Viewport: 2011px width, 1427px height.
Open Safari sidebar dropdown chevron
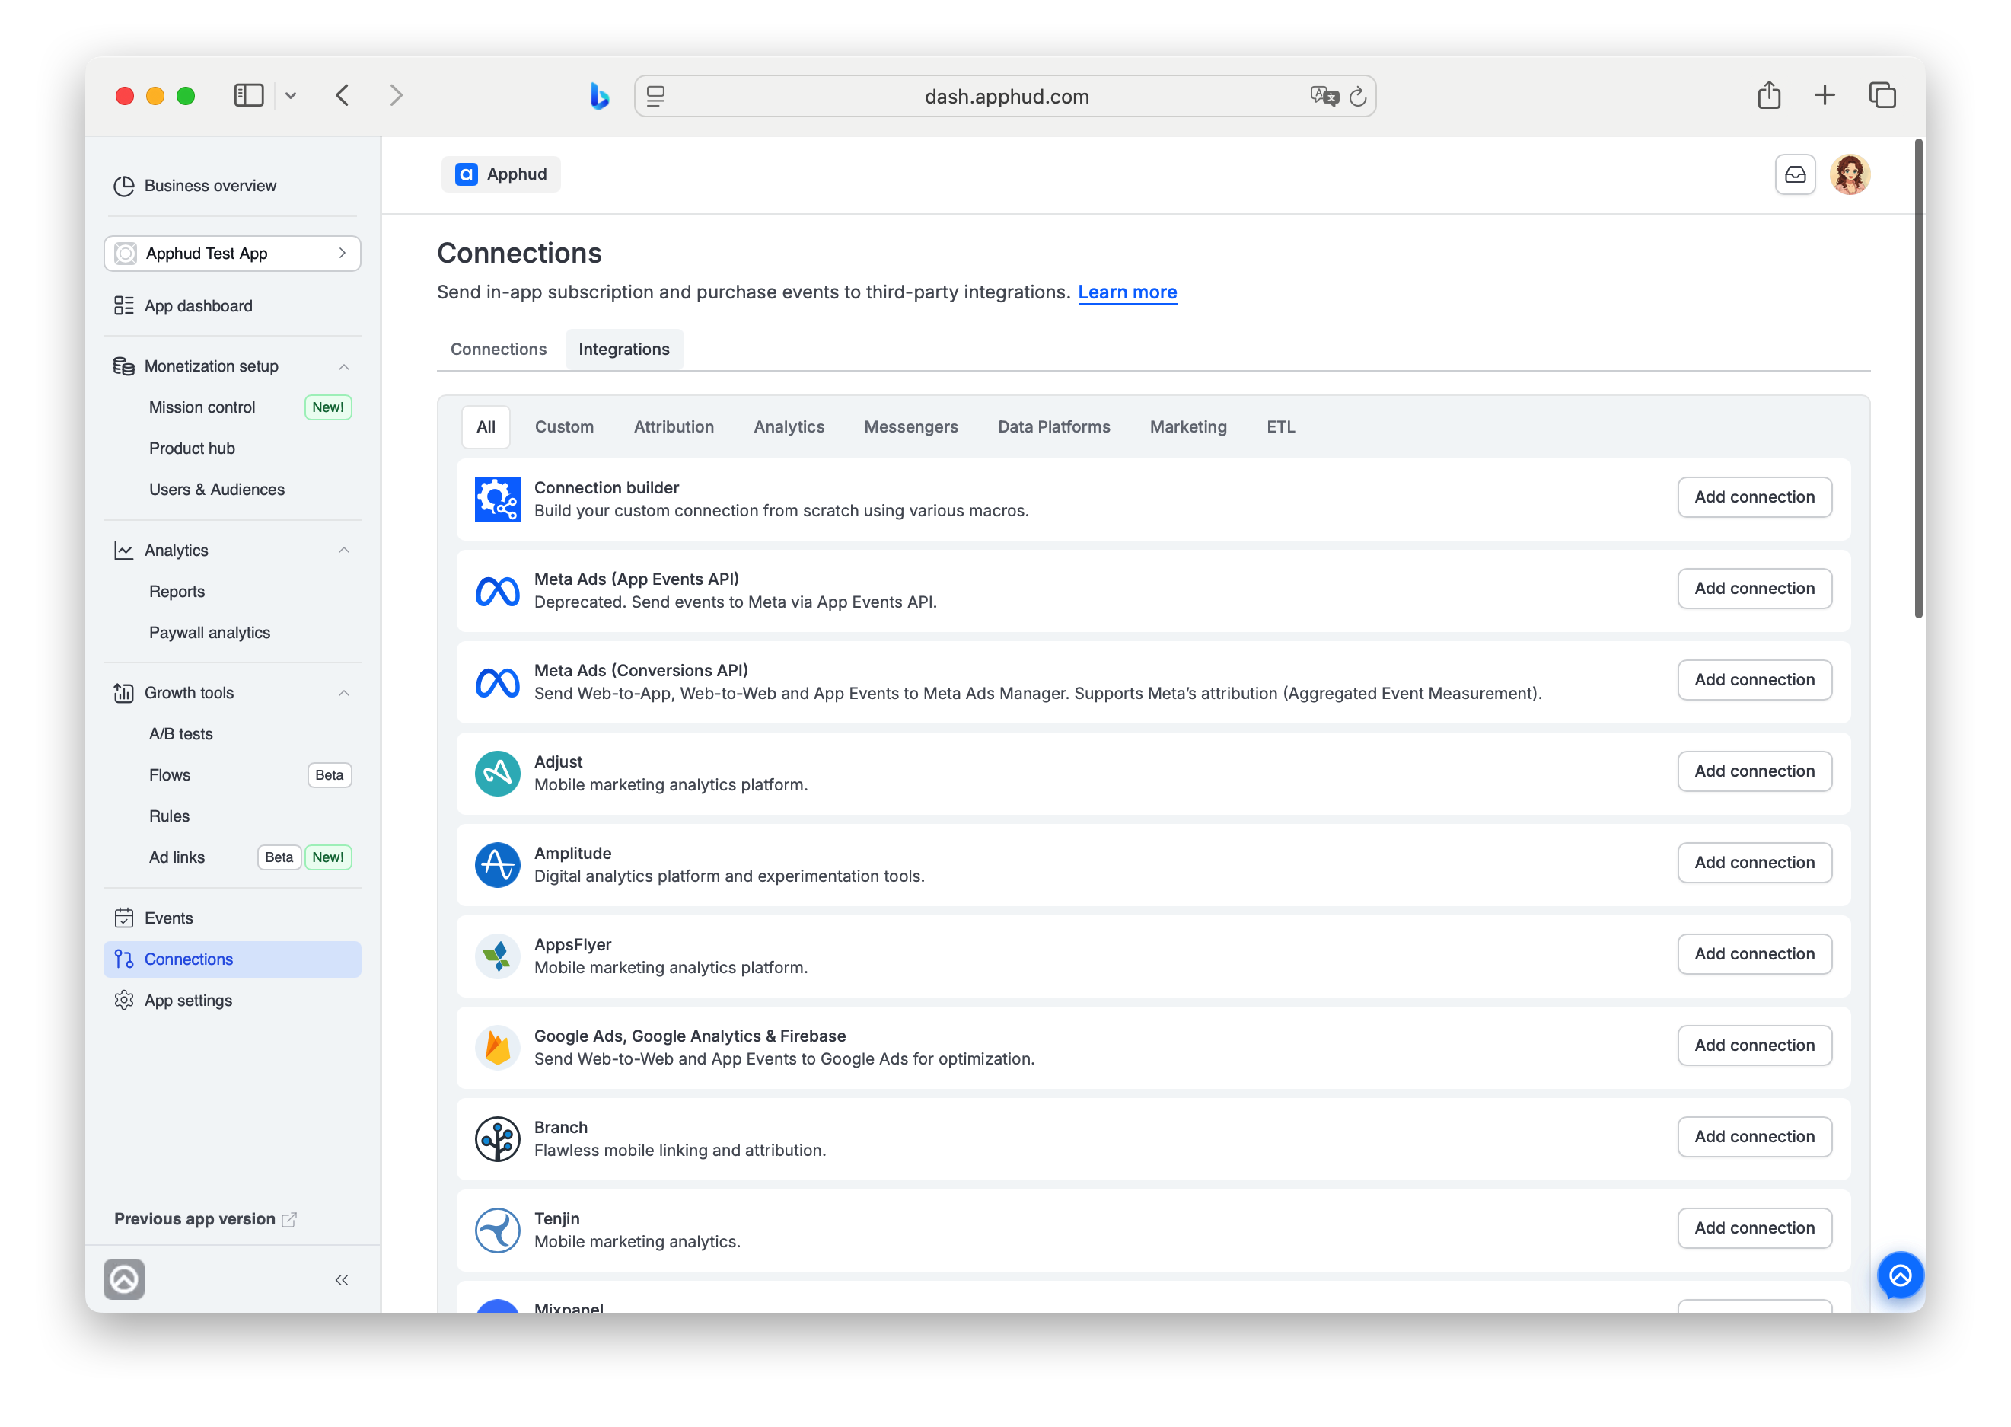(291, 96)
